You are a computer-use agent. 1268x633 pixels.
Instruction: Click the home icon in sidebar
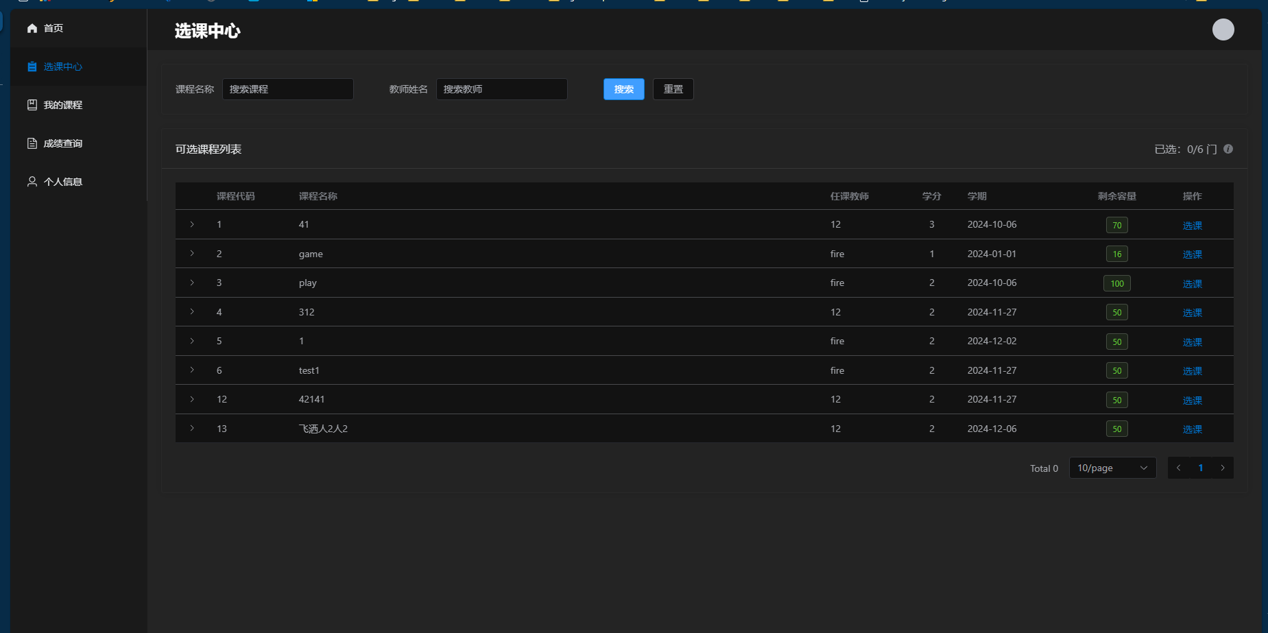coord(32,28)
